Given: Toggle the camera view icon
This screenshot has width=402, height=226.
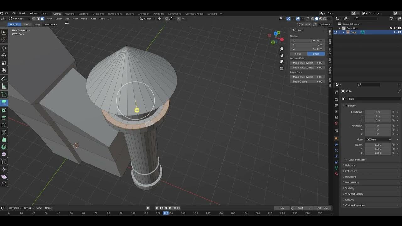Looking at the screenshot, I should pos(282,62).
